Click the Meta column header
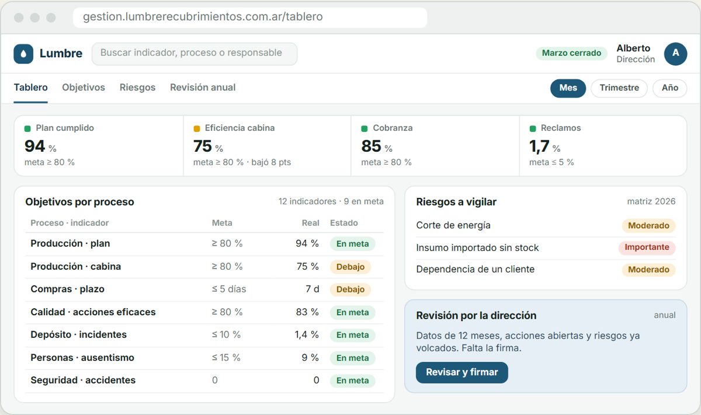The width and height of the screenshot is (701, 415). (222, 223)
